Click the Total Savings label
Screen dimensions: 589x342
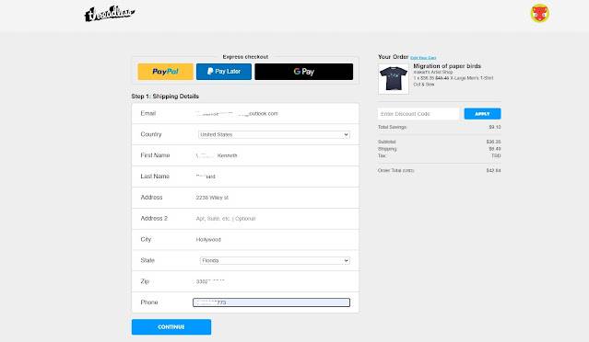[392, 128]
